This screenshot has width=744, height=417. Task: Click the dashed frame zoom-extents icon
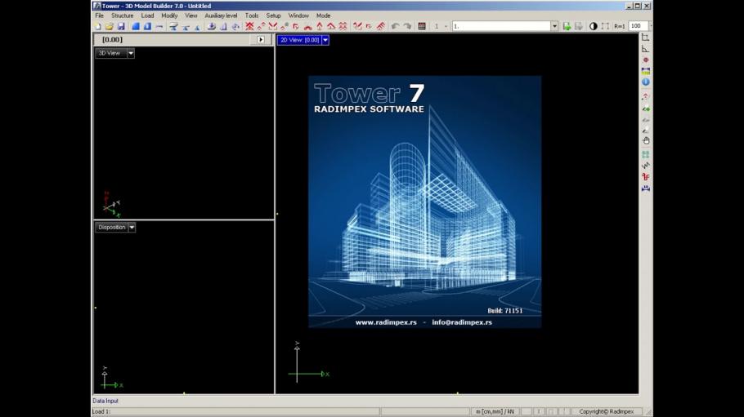click(605, 27)
